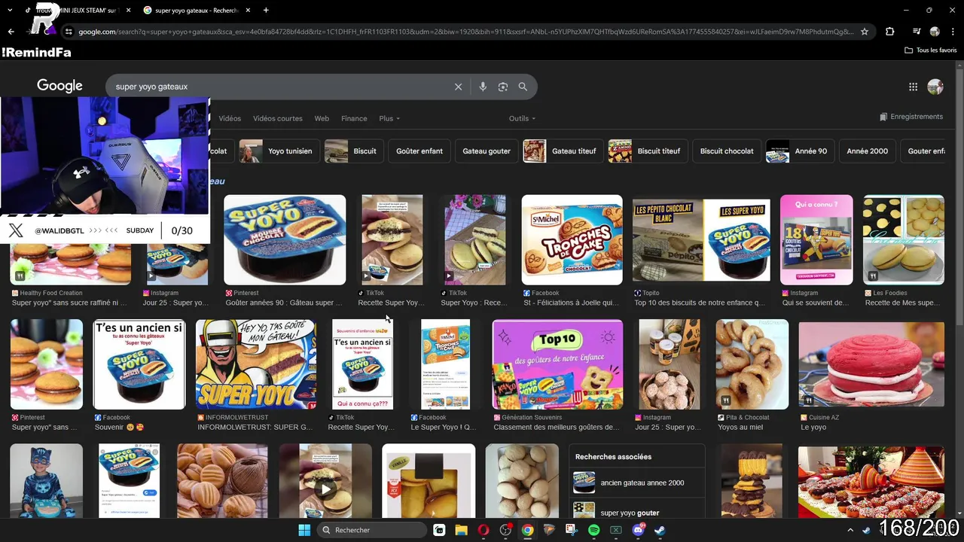Open the Enregistrements saved items link
964x542 pixels.
click(911, 117)
